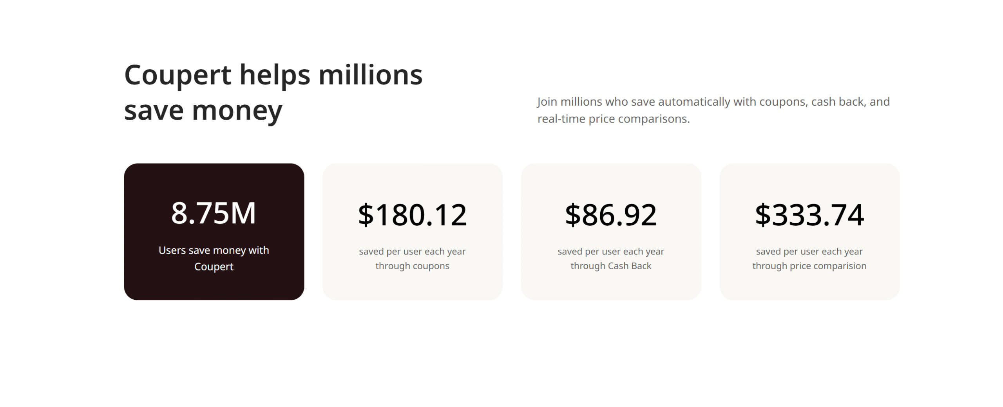Click the 'Join millions who save automatically' paragraph
Screen dimensions: 1003x407
[713, 110]
